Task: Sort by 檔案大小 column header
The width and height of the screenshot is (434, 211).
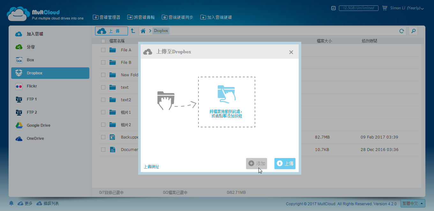Action: (324, 41)
